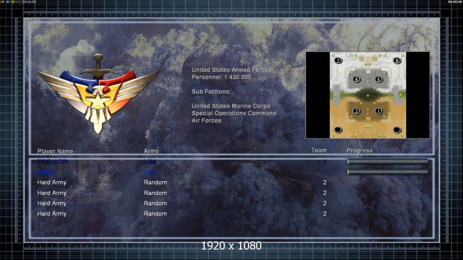Viewport: 463px width, 260px height.
Task: Pick start position 2 on the minimap
Action: [357, 111]
